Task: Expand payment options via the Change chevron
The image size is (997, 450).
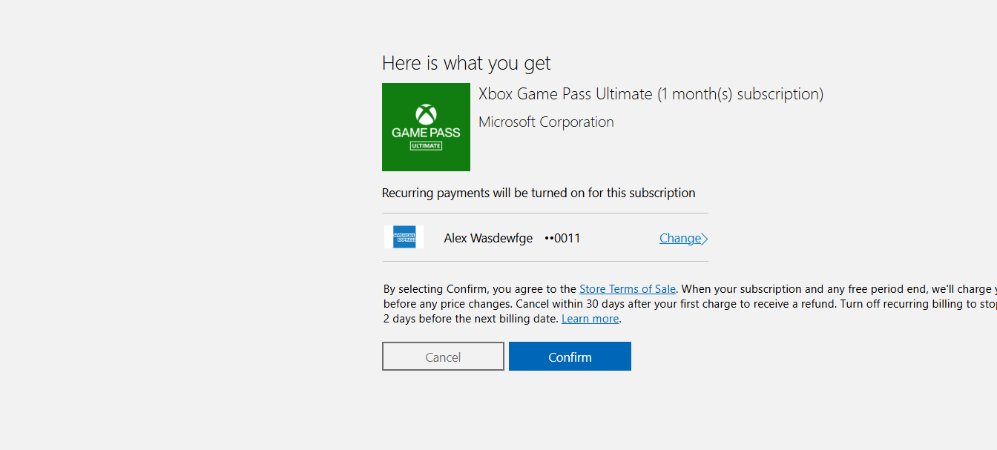Action: coord(705,239)
